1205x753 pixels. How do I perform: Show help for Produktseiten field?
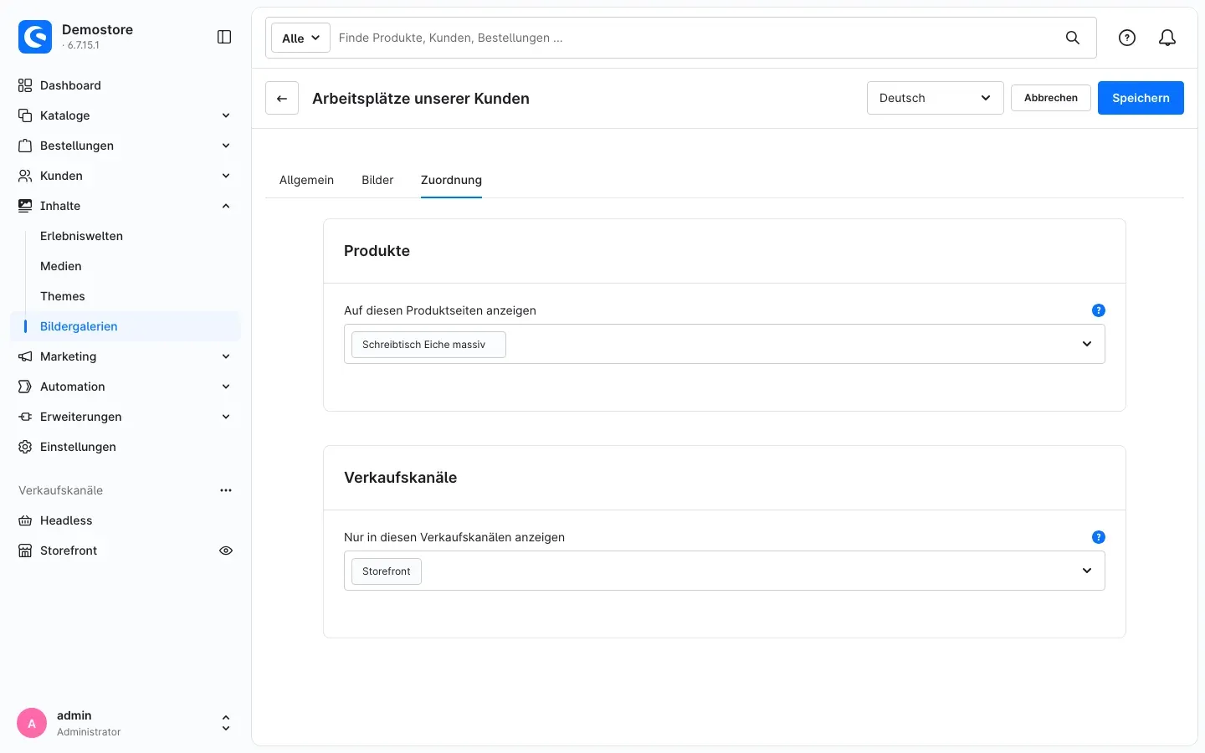tap(1099, 310)
